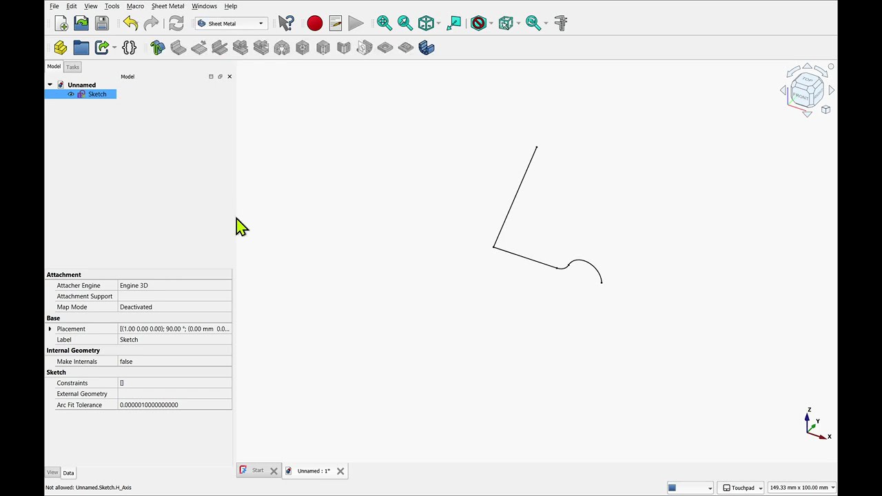882x496 pixels.
Task: Create a Group with the blue folder icon
Action: [x=81, y=48]
